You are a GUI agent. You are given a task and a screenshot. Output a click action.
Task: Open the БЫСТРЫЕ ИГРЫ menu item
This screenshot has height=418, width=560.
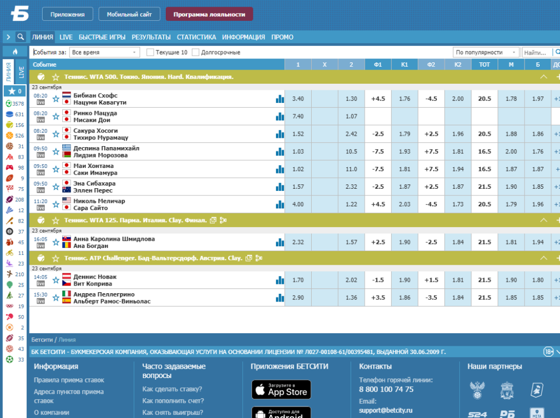(102, 37)
